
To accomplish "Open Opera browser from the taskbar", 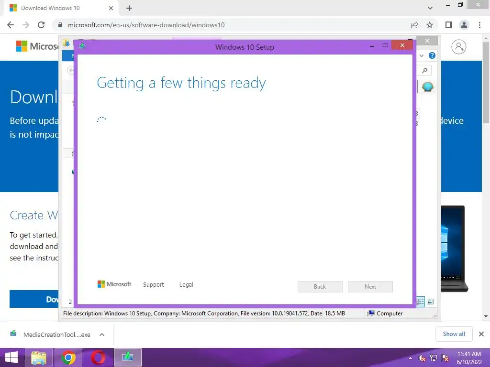I will coord(98,357).
